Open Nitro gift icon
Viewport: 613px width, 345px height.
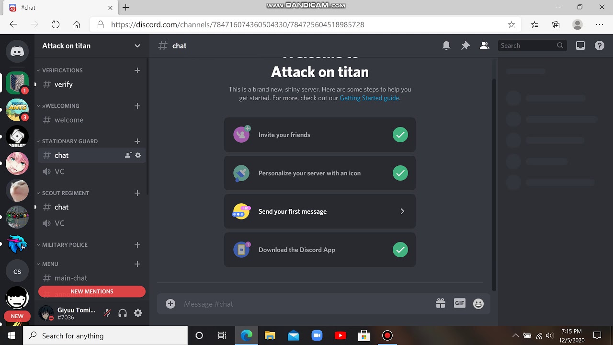coord(441,303)
